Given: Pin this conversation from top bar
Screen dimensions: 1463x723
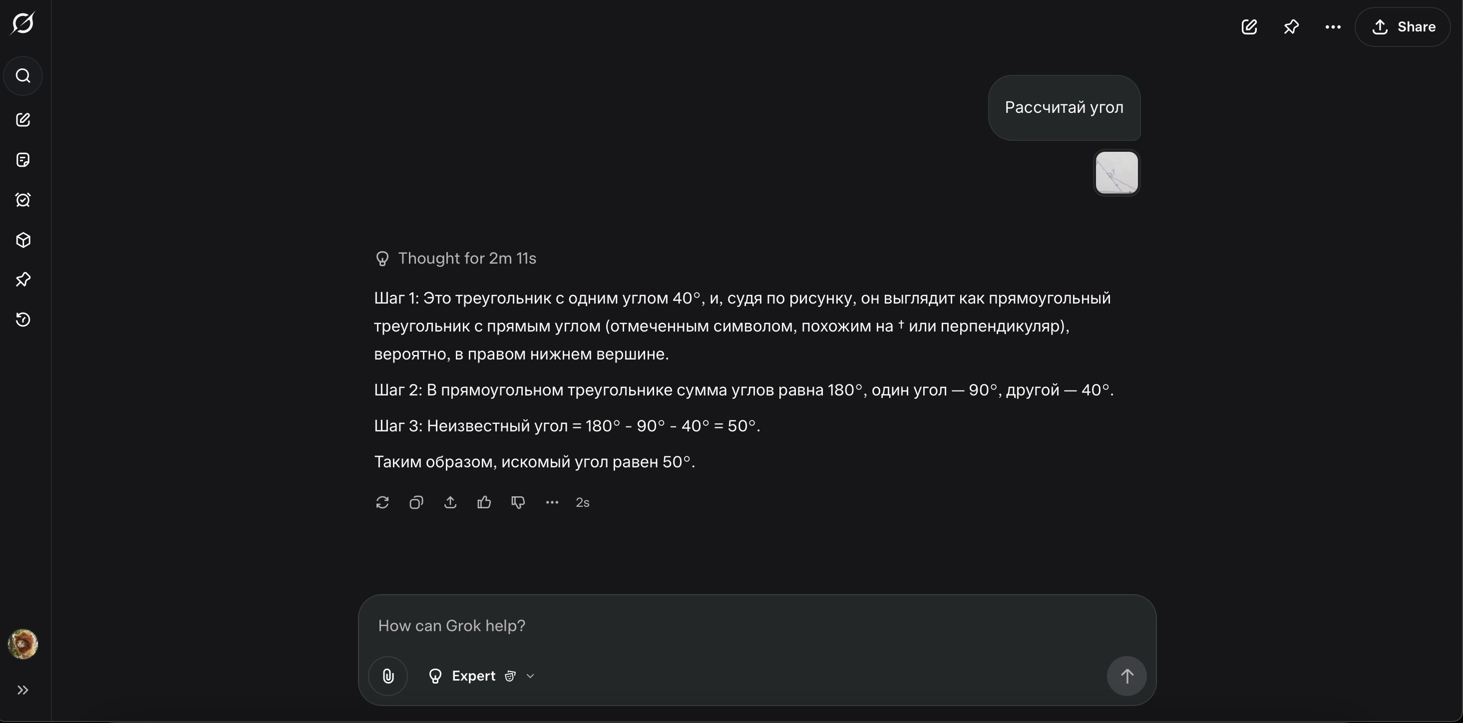Looking at the screenshot, I should (1291, 26).
